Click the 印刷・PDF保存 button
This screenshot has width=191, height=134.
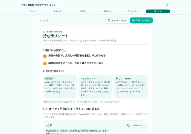[x=141, y=21]
